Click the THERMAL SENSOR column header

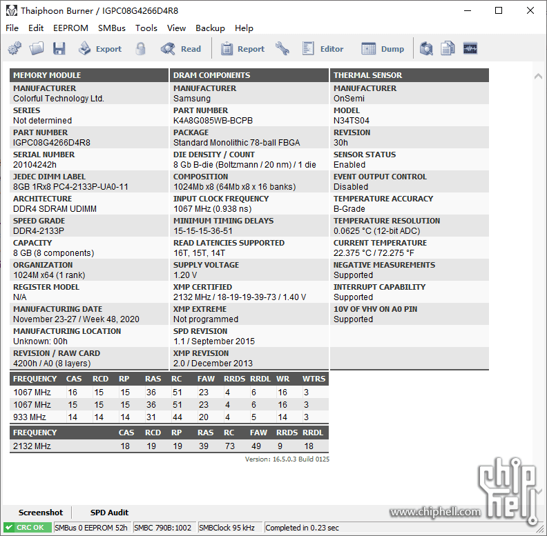pyautogui.click(x=409, y=75)
